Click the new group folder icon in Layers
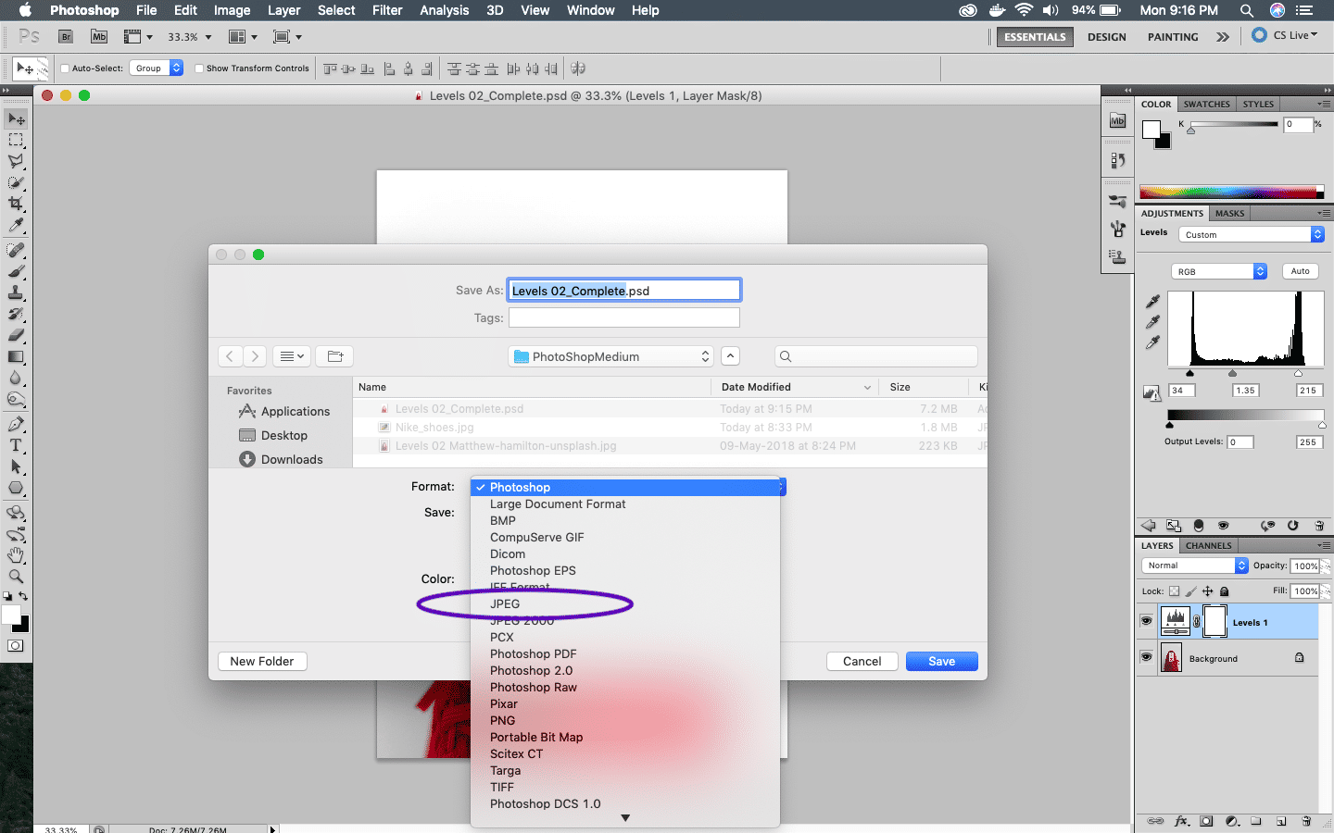 pyautogui.click(x=1256, y=821)
